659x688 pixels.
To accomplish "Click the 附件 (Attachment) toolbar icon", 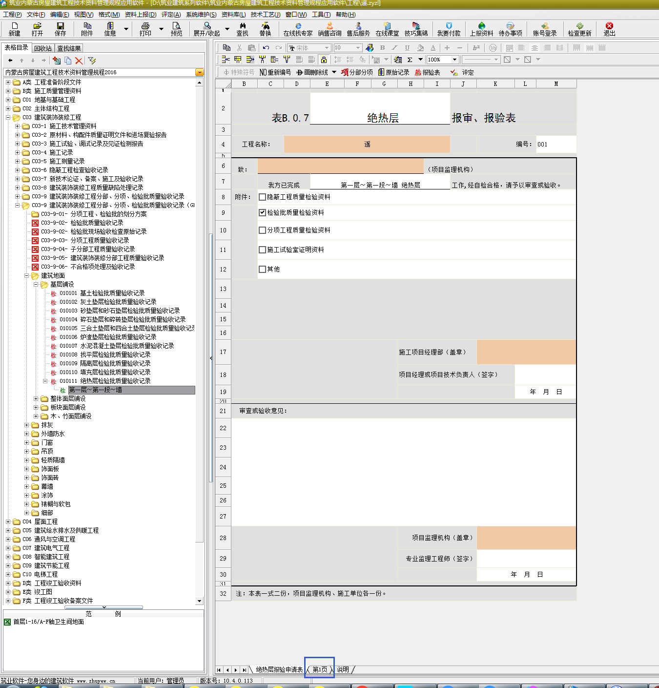I will coord(87,29).
